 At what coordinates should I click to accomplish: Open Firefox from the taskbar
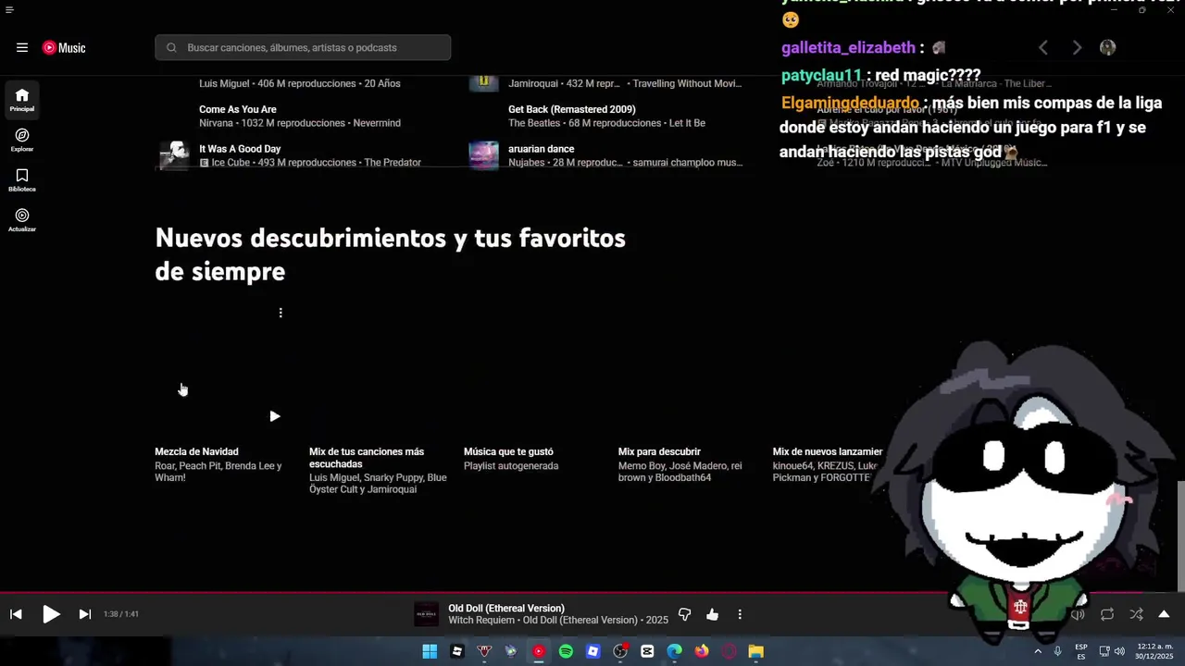coord(702,651)
